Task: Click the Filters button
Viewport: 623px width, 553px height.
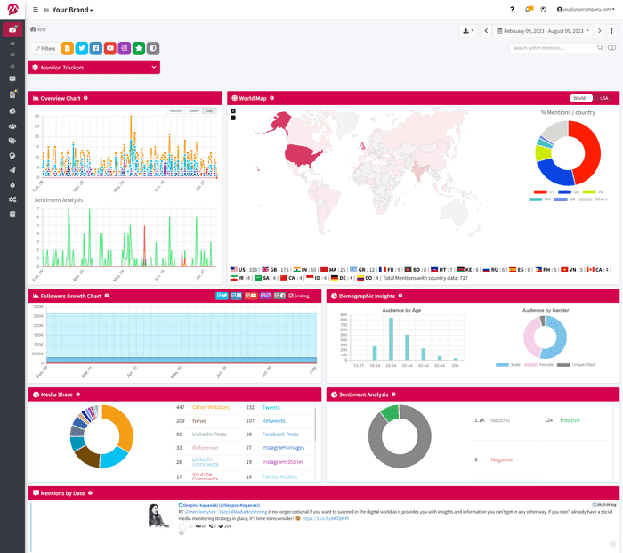Action: click(44, 48)
